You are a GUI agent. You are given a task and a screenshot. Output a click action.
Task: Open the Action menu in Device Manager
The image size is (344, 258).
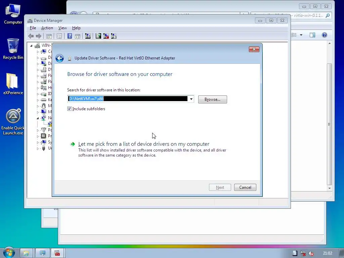tap(47, 28)
